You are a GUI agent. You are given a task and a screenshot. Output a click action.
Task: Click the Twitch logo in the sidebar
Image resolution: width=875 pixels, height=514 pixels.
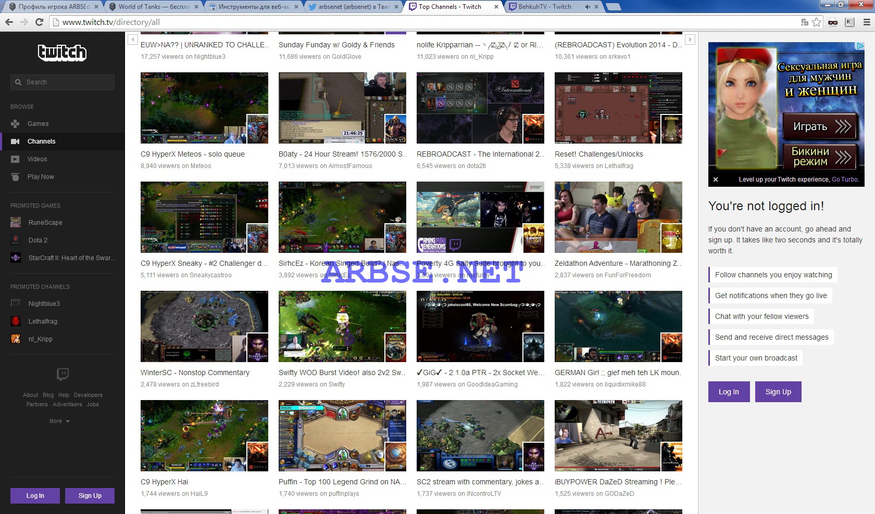pos(62,53)
